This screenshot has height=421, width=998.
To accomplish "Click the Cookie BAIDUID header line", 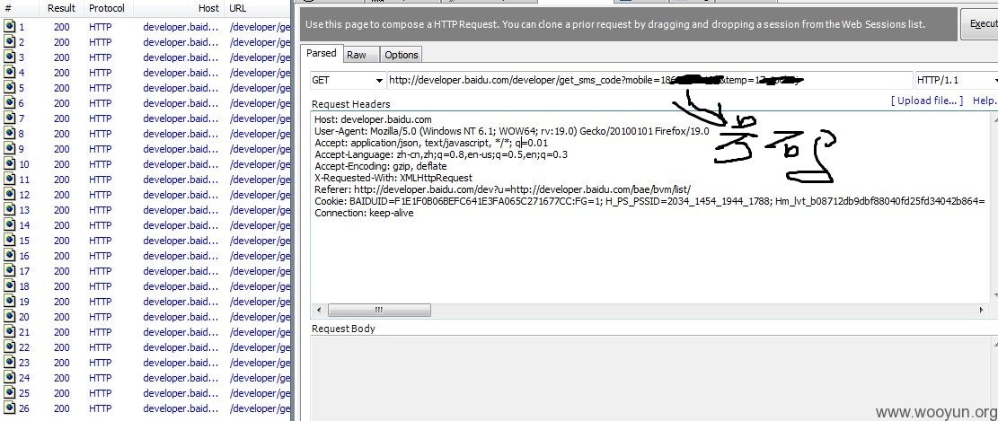I will point(649,201).
